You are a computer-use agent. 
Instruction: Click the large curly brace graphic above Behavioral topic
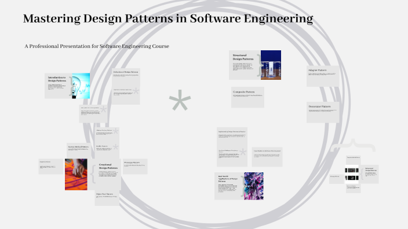pyautogui.click(x=353, y=145)
